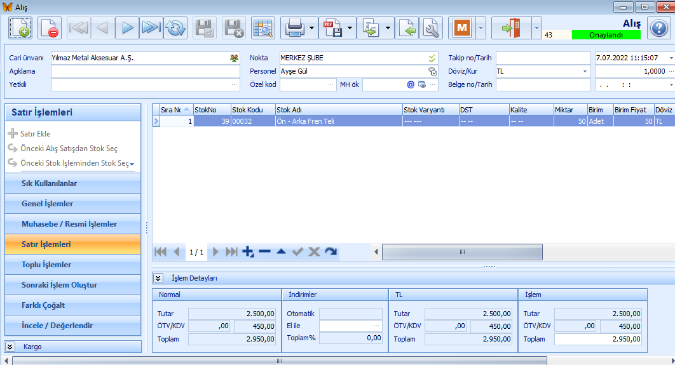Open the Döviz/Kur TL currency dropdown
This screenshot has height=365, width=675.
585,71
